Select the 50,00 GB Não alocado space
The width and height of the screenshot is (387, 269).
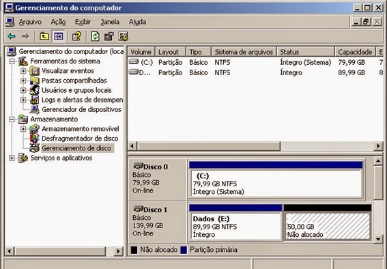(328, 222)
